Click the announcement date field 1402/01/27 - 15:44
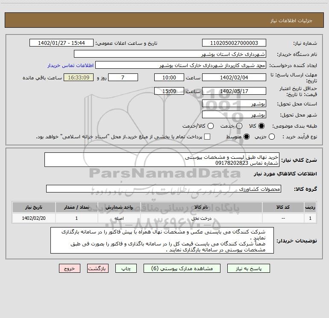The height and width of the screenshot is (318, 329). (x=61, y=43)
